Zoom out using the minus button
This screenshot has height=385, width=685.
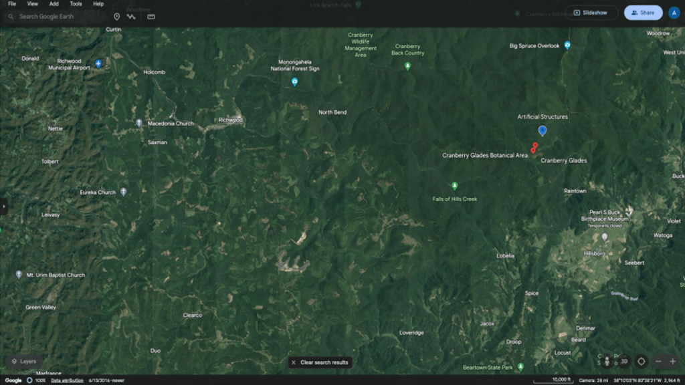coord(658,361)
